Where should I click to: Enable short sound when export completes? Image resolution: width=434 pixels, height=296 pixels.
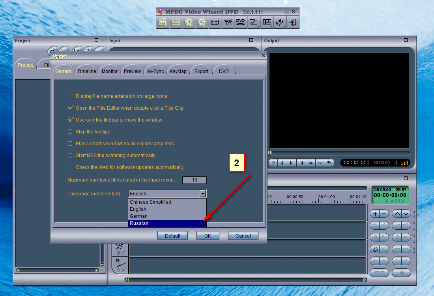[x=70, y=143]
